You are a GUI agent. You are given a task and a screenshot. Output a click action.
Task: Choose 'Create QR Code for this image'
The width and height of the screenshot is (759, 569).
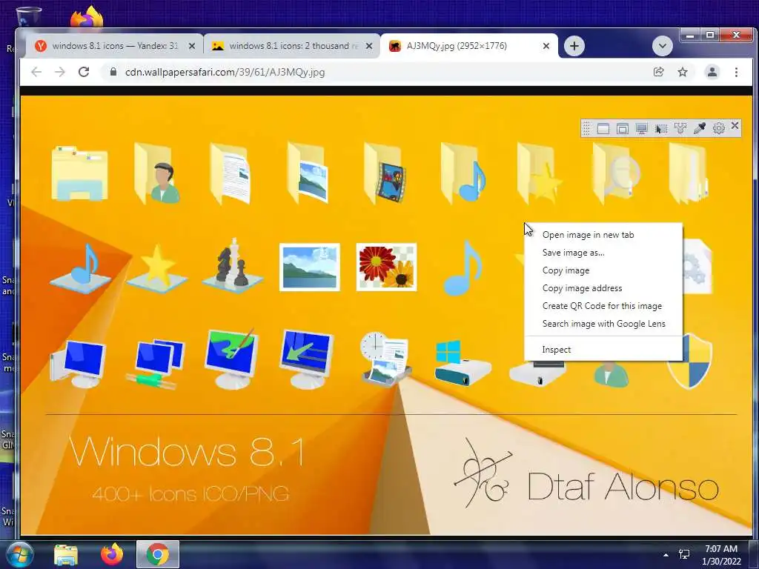pos(603,306)
